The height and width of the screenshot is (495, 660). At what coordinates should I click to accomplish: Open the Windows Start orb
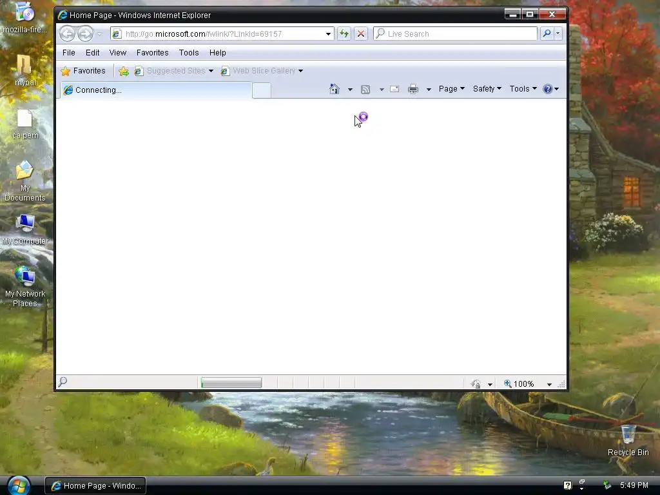(19, 486)
